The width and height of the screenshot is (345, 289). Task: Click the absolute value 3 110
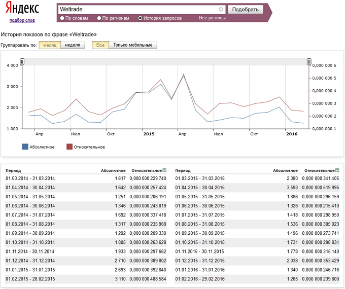(x=120, y=279)
